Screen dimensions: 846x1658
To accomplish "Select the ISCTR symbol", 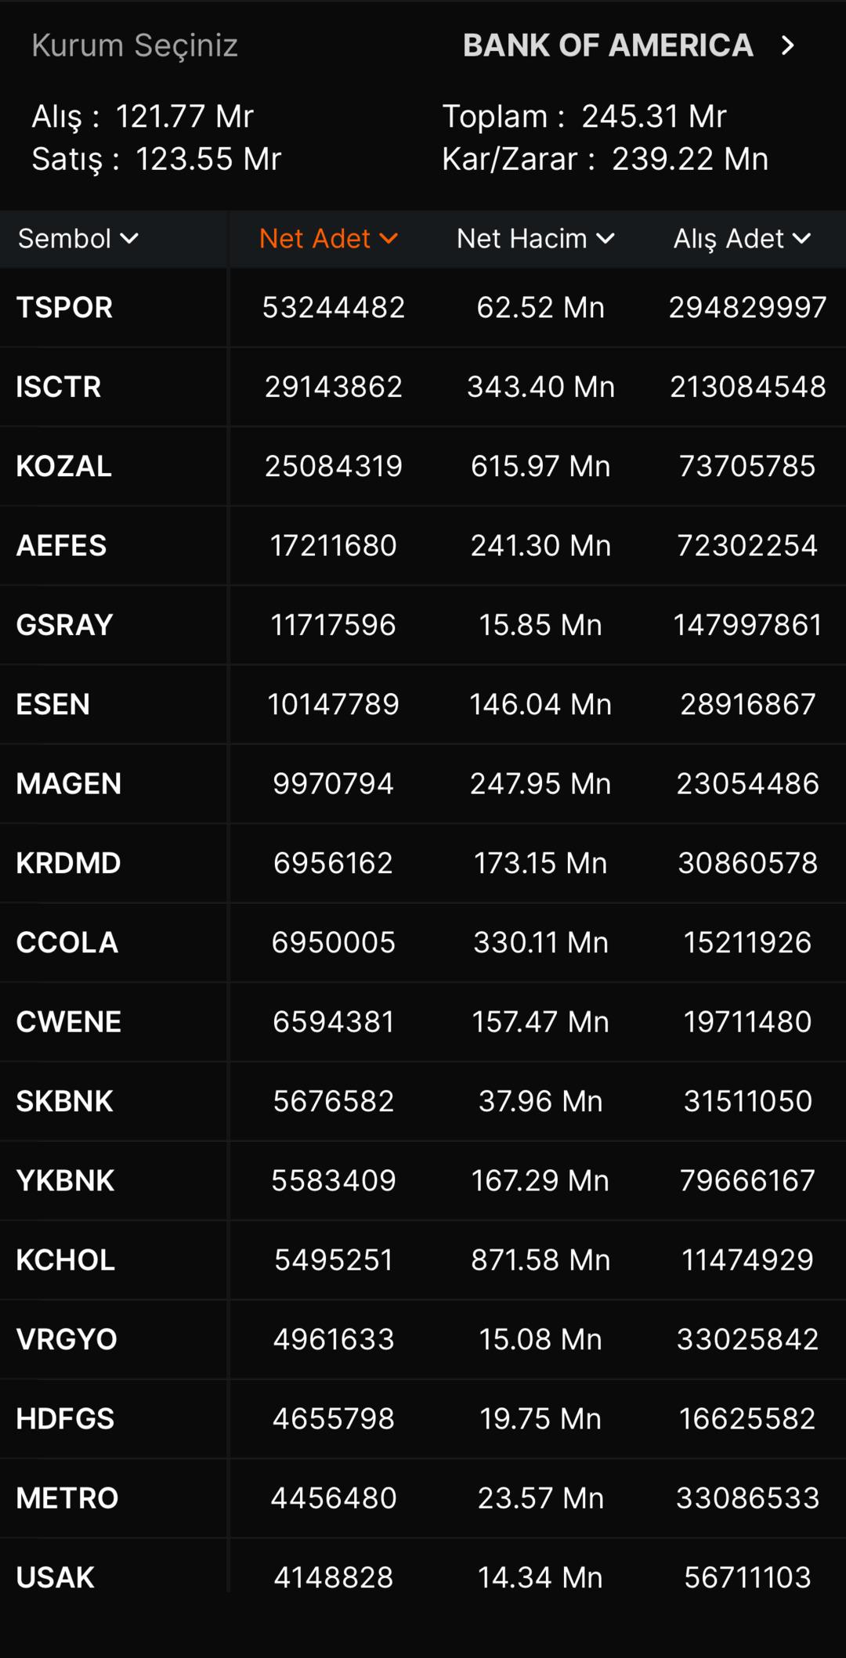I will [x=59, y=387].
